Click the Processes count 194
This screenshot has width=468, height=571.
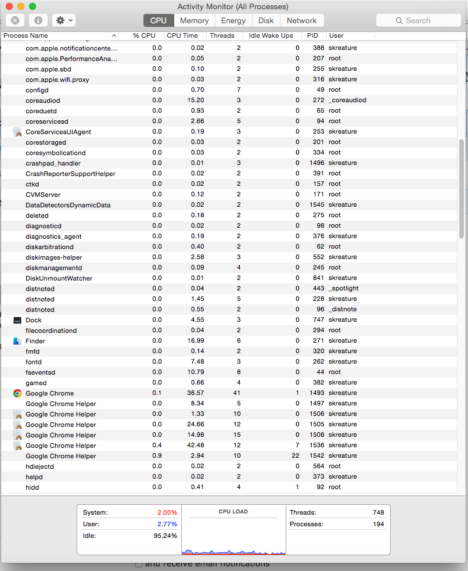pos(378,524)
